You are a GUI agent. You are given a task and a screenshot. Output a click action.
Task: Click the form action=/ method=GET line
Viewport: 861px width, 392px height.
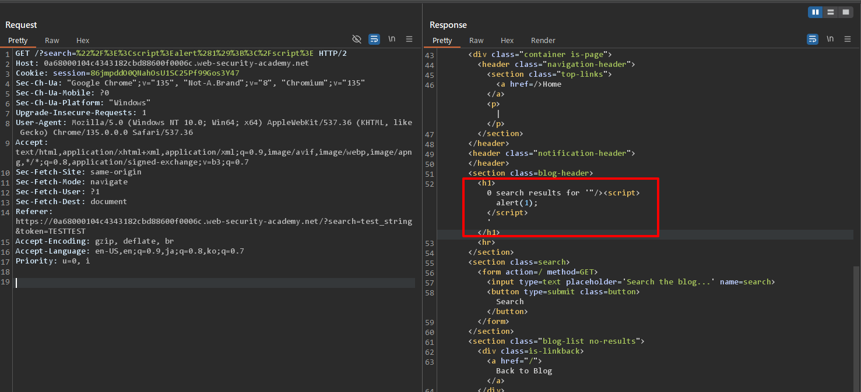click(537, 272)
